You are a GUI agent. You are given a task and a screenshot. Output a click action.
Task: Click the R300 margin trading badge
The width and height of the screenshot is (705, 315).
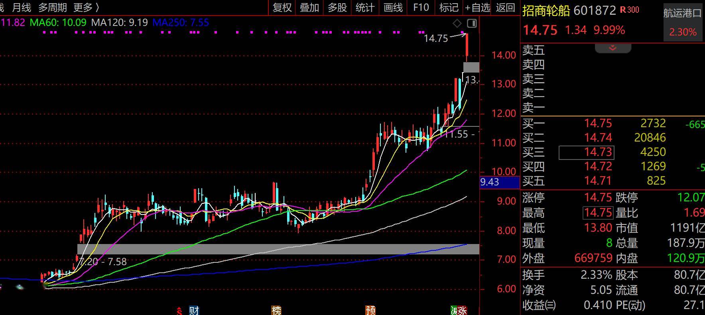pos(630,10)
